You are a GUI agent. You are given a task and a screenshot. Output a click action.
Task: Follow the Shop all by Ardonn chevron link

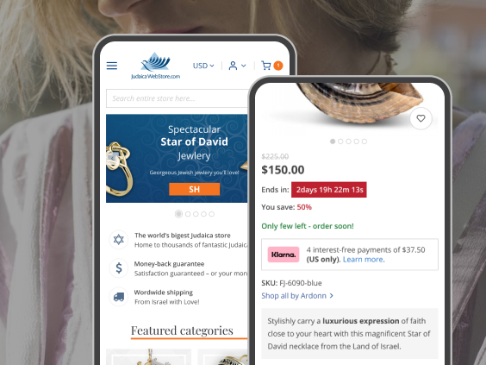297,296
